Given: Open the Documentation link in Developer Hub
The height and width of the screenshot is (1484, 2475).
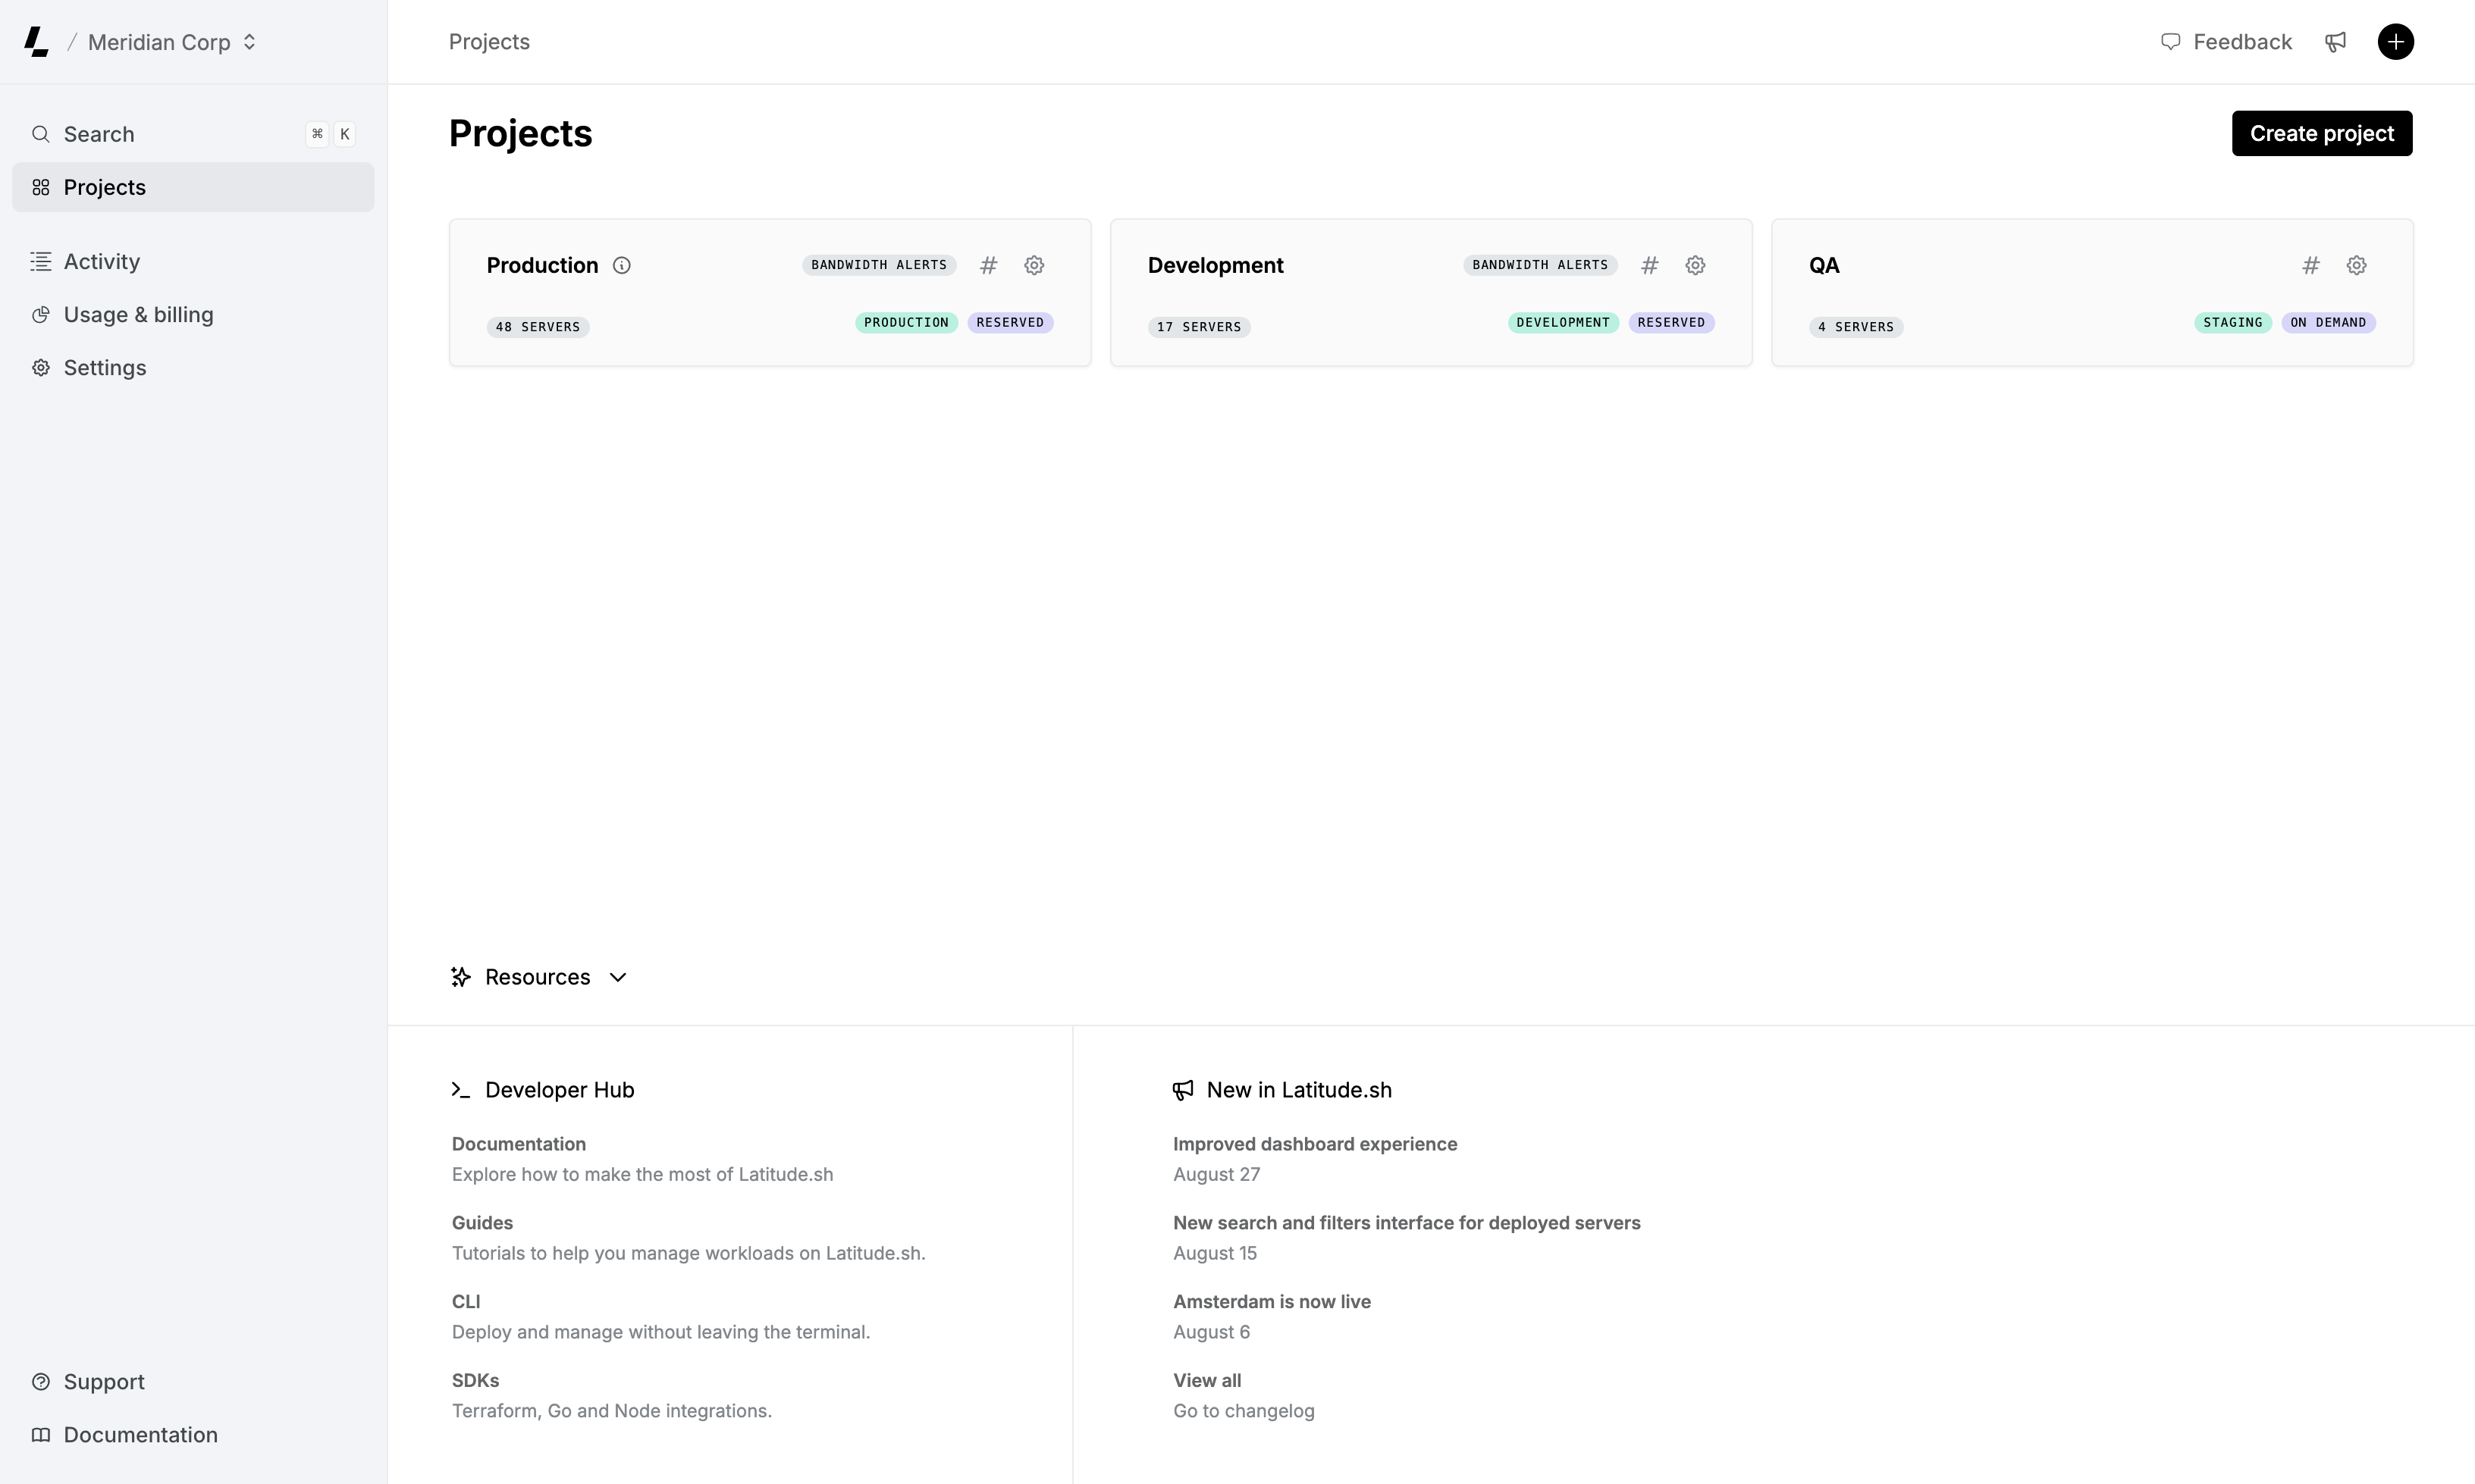Looking at the screenshot, I should (518, 1144).
